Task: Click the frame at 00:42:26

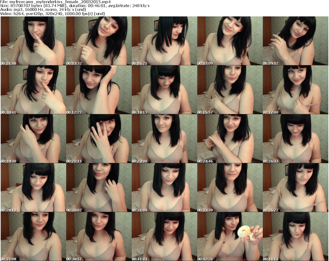Action: (x=230, y=237)
